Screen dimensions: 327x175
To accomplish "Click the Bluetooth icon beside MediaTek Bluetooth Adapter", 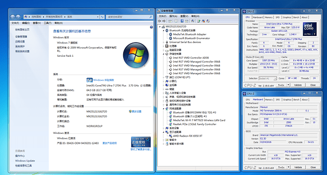I will pyautogui.click(x=171, y=35).
